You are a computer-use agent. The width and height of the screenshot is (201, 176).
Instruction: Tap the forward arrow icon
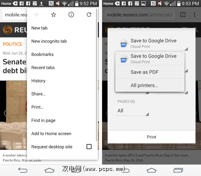[x=36, y=15]
